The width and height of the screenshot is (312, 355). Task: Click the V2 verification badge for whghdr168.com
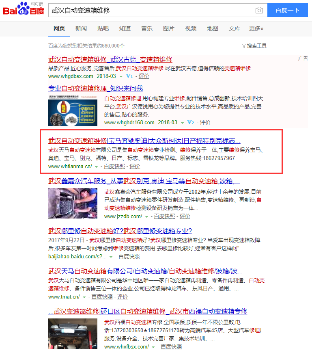coord(191,122)
